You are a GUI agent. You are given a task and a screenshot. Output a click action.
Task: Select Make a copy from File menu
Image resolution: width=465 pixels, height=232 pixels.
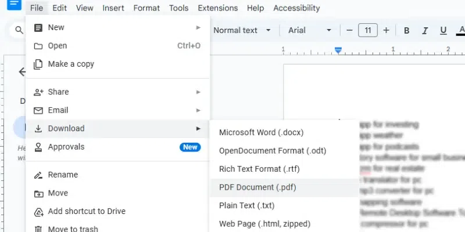tap(71, 64)
